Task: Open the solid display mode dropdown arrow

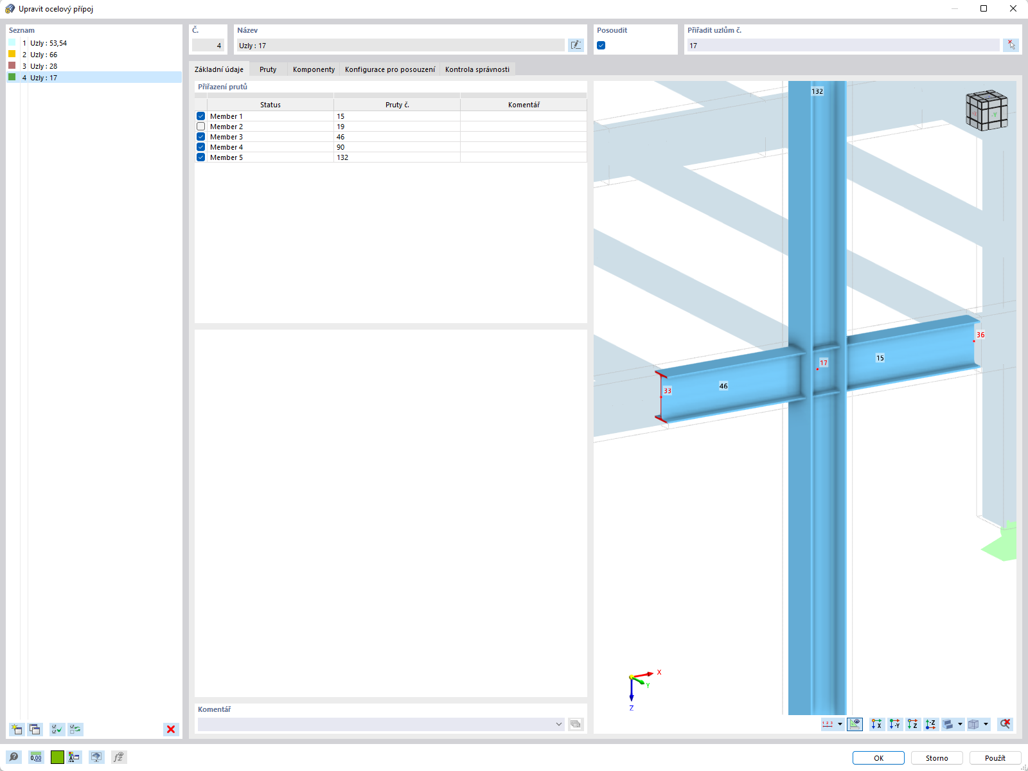Action: (961, 724)
